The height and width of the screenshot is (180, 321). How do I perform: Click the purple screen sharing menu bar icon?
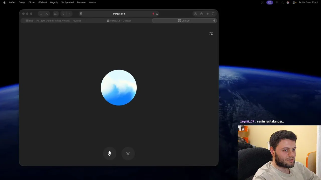[x=270, y=2]
